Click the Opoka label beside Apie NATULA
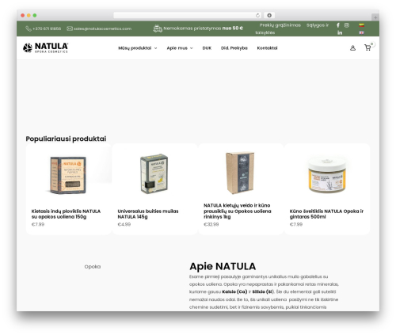This screenshot has width=396, height=335. click(x=93, y=267)
